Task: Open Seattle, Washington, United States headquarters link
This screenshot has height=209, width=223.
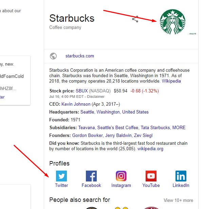Action: 114,112
